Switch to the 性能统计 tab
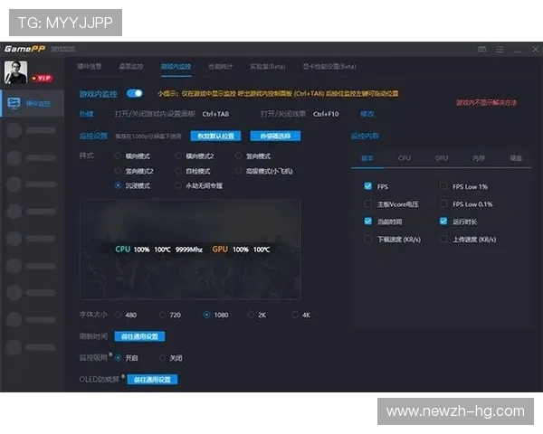The height and width of the screenshot is (434, 543). (x=221, y=66)
